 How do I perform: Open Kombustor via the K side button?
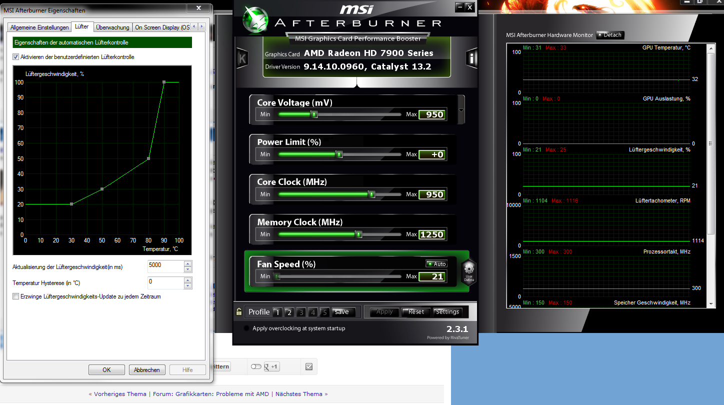click(242, 58)
